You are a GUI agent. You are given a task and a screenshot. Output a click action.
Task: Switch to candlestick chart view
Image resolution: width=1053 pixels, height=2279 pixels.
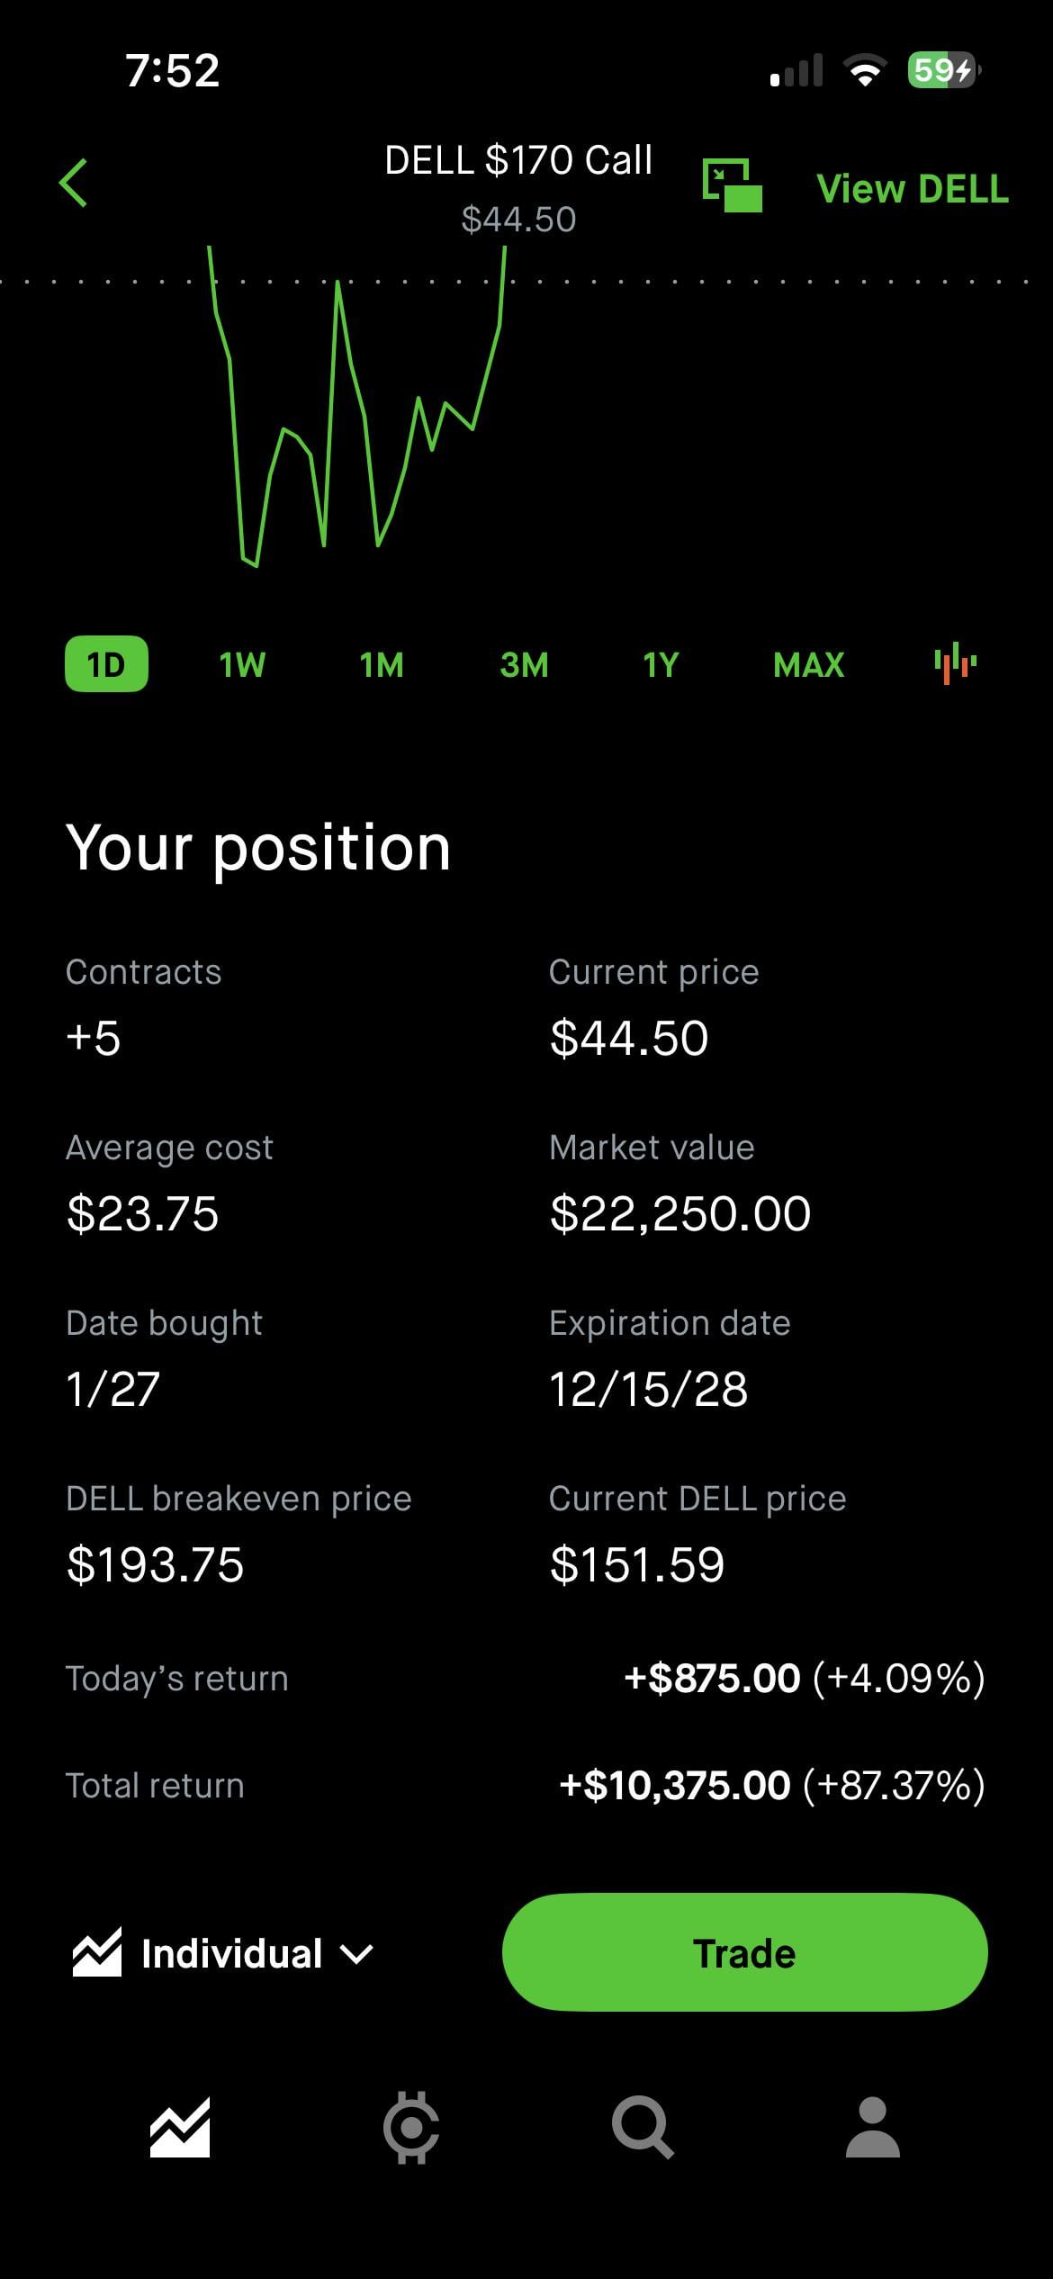coord(955,664)
